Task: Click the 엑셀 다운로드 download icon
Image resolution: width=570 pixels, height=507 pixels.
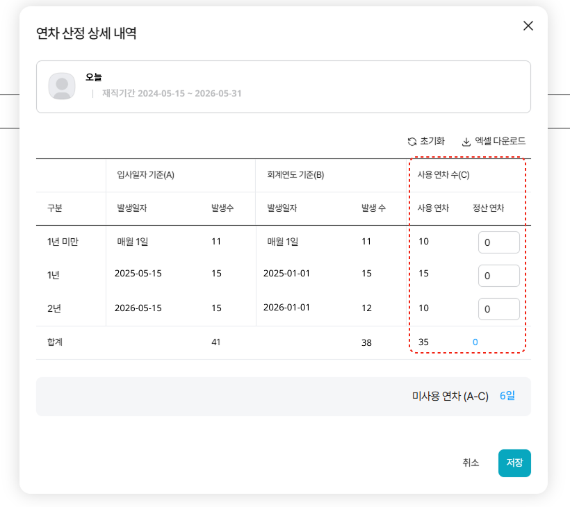Action: [466, 141]
